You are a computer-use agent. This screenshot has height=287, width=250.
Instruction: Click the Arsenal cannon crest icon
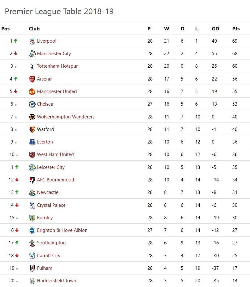[32, 79]
